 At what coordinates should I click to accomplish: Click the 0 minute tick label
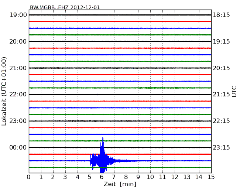pos(29,177)
